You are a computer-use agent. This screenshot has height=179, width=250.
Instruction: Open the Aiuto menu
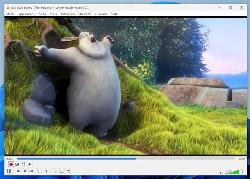pyautogui.click(x=114, y=14)
